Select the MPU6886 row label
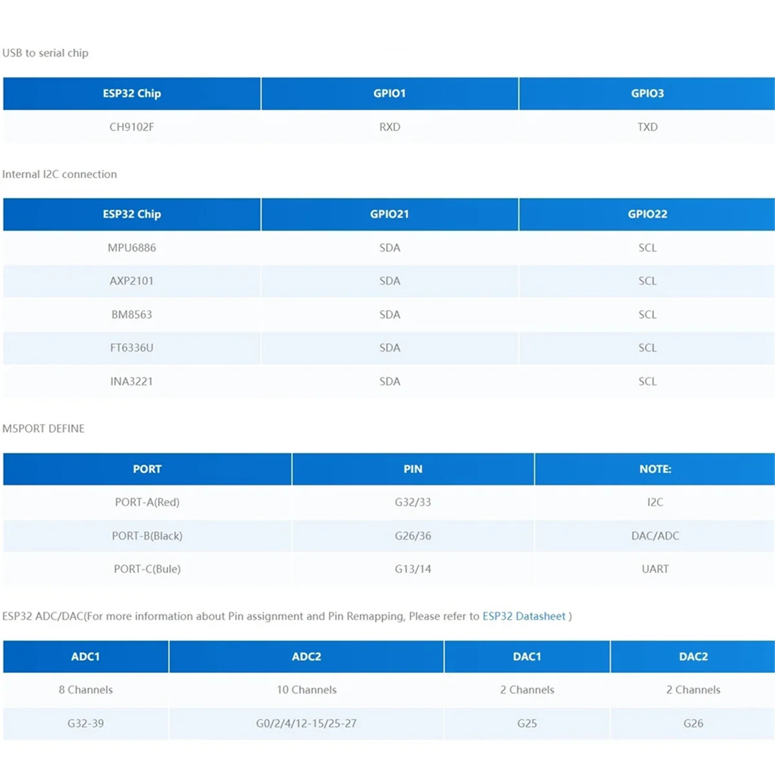The image size is (775, 775). tap(132, 247)
